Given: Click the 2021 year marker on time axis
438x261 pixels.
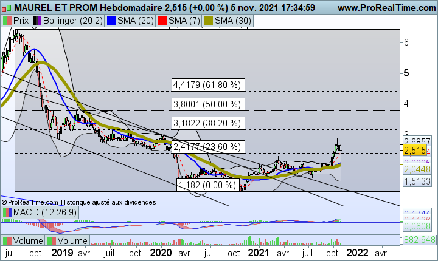Looking at the screenshot, I should (x=259, y=253).
